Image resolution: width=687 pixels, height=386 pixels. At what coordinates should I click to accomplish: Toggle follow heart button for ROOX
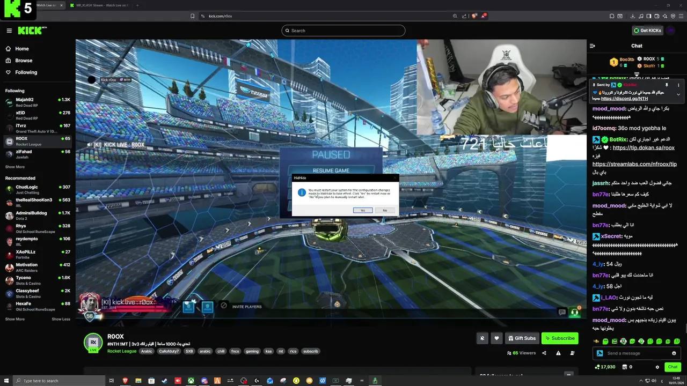(497, 338)
